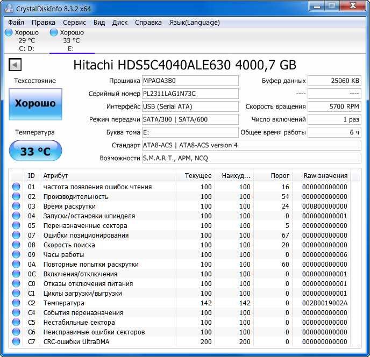
Task: Click the Техсостояние label
Action: [x=35, y=81]
